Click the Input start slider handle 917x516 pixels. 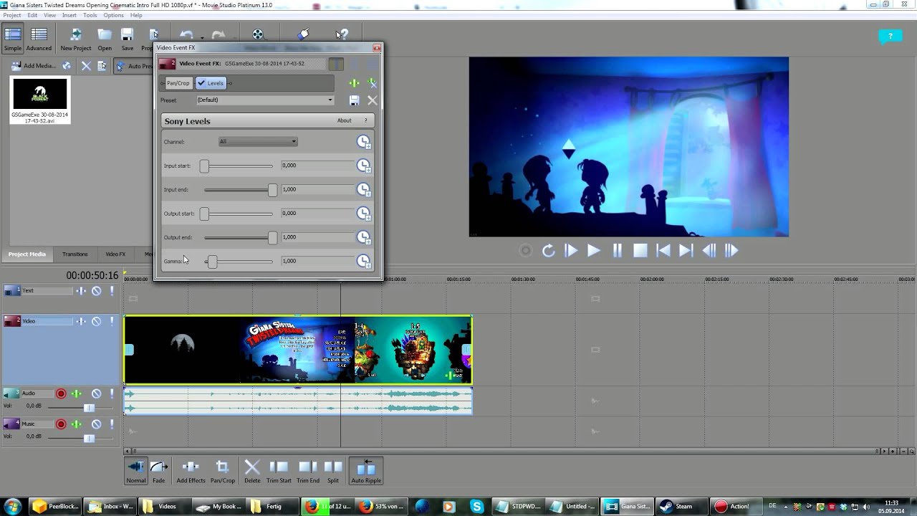tap(204, 166)
